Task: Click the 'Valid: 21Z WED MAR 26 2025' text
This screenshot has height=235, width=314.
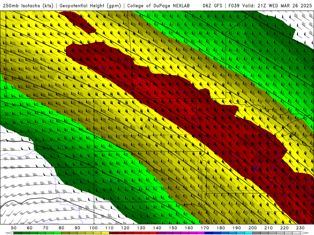Action: coord(277,5)
